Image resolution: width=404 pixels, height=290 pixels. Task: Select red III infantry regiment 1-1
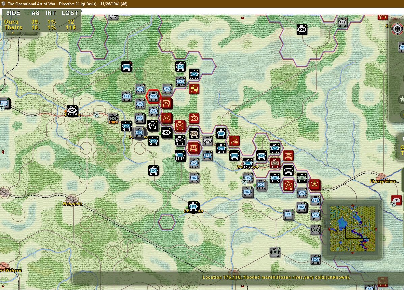[x=167, y=103]
